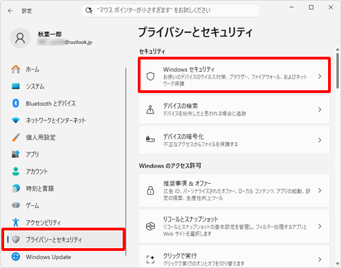Click the vertical scrollbar thumb
341x268 pixels.
pyautogui.click(x=338, y=70)
